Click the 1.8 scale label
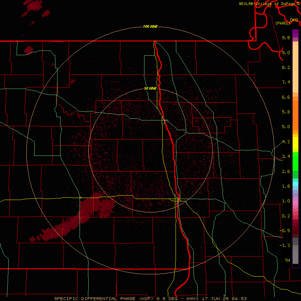Viewport: 301px width, 301px height. pos(286,186)
